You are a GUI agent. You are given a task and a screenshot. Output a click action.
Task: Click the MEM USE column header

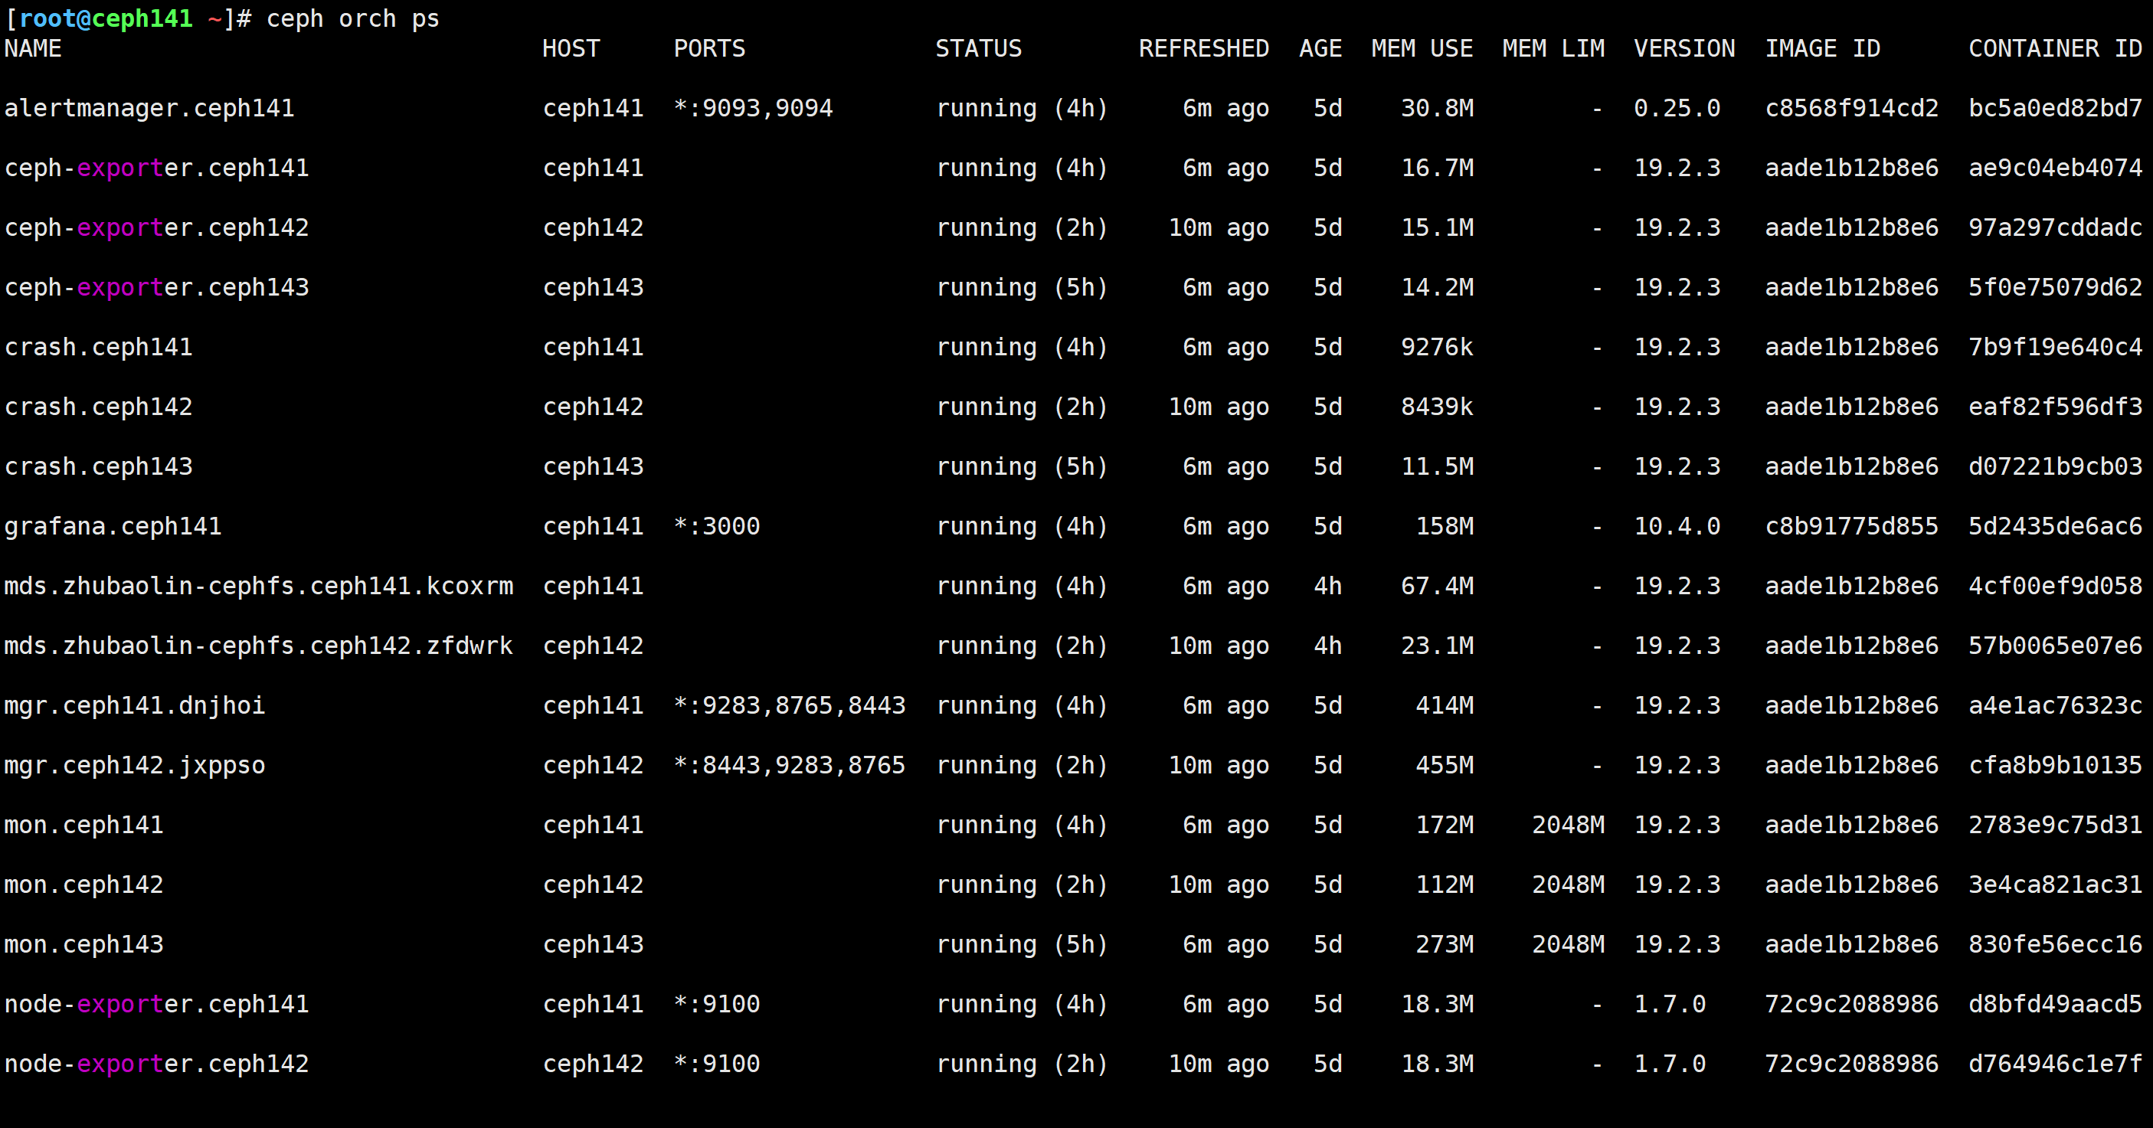tap(1422, 48)
